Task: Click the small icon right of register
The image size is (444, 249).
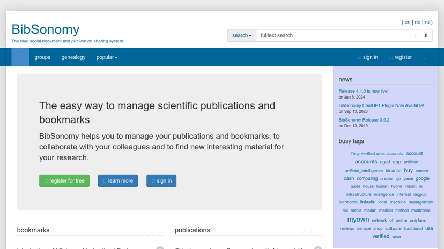Action: (425, 57)
